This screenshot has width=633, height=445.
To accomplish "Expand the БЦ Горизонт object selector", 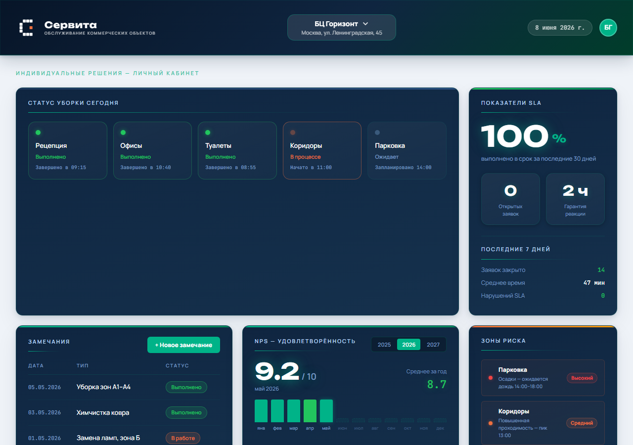I will point(342,28).
